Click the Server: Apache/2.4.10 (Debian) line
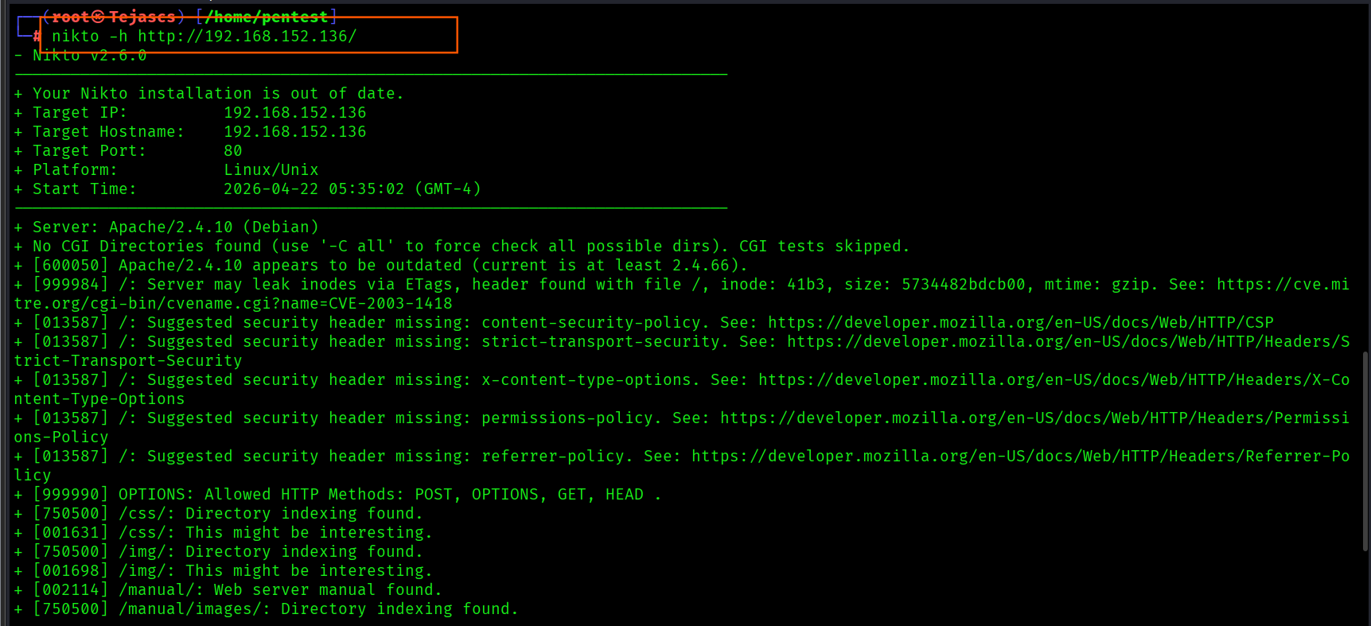This screenshot has width=1371, height=626. [175, 227]
